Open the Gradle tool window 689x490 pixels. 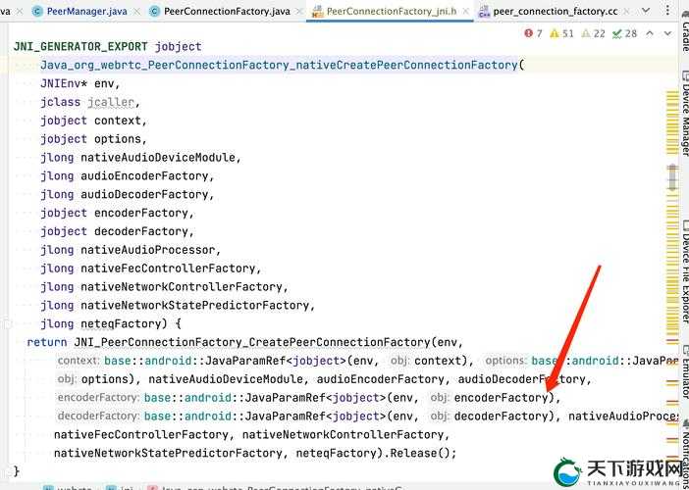tap(685, 30)
